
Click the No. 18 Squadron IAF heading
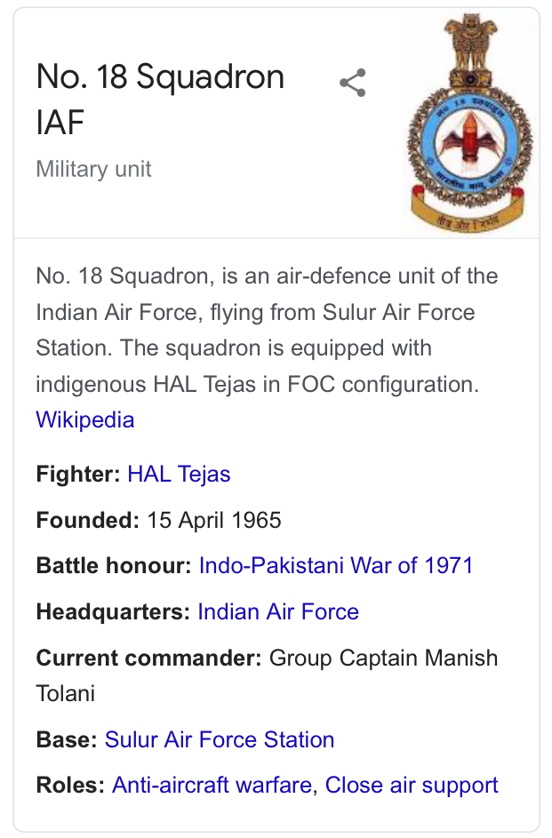(x=160, y=99)
